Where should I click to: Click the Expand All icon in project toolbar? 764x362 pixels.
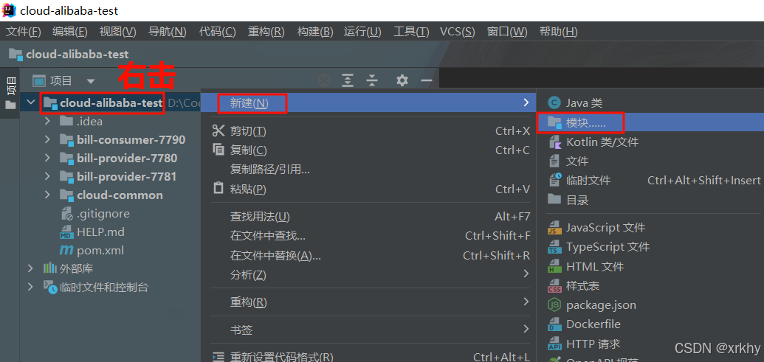[x=348, y=81]
